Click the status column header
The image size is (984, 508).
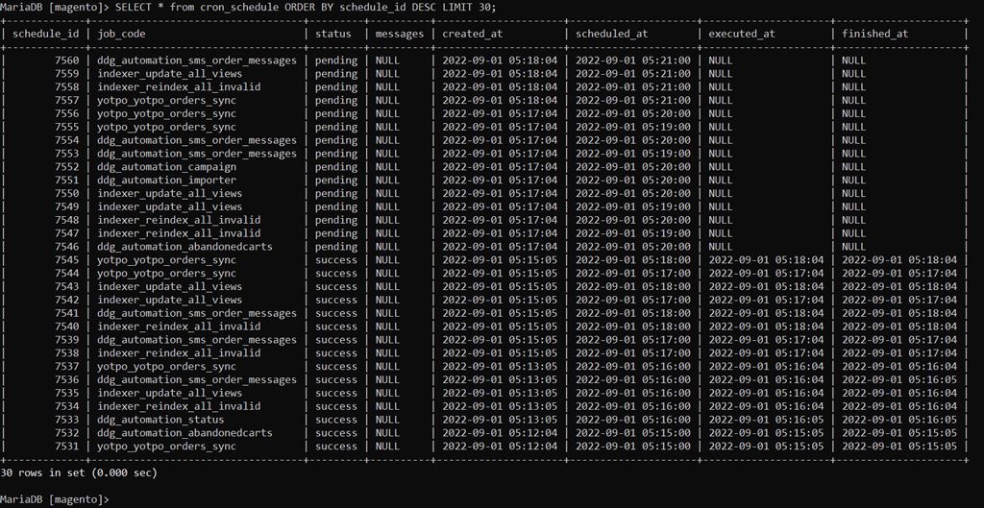pos(333,34)
